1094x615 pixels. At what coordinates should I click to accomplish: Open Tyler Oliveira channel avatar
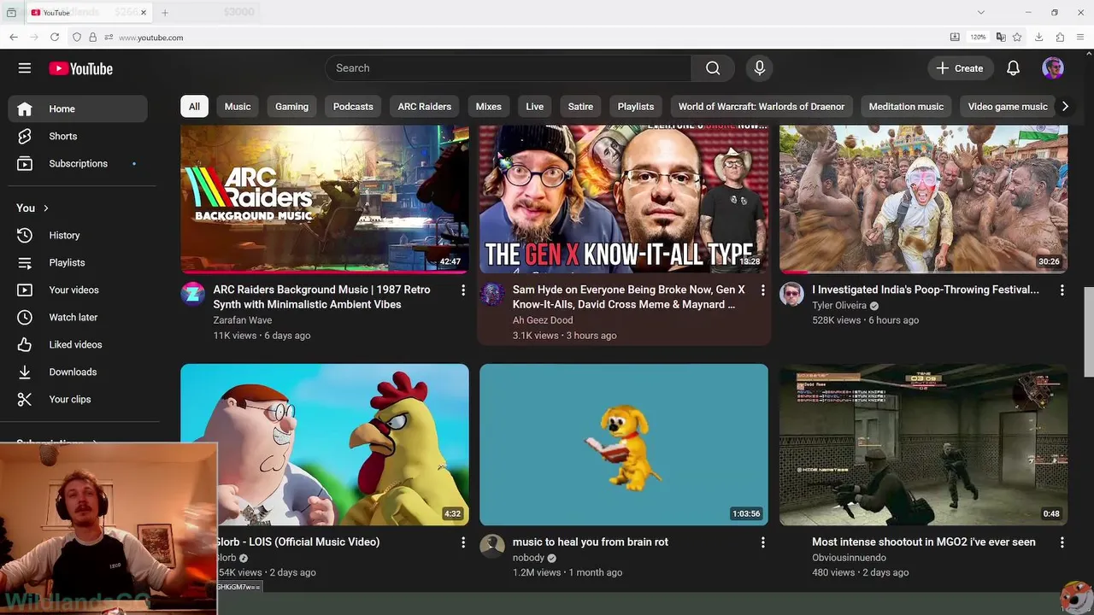pos(791,294)
